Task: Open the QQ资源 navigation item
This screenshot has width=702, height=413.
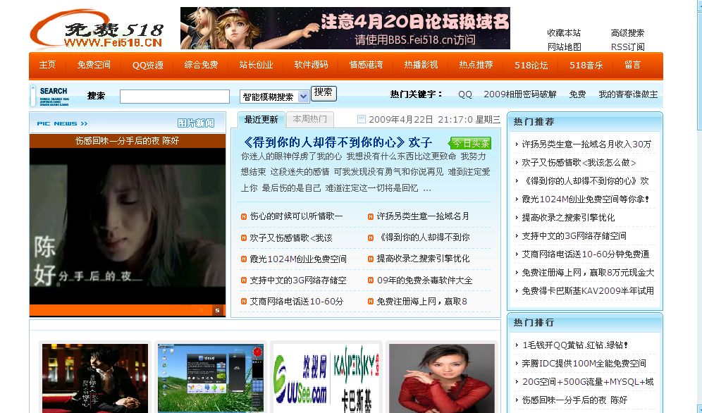Action: point(148,66)
